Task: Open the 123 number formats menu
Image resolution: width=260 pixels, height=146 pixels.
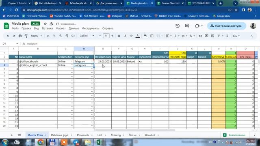Action: (x=73, y=36)
